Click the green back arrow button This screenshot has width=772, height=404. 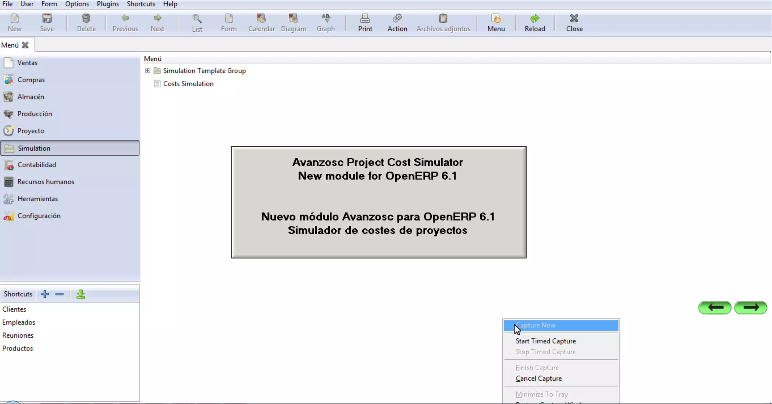tap(715, 308)
